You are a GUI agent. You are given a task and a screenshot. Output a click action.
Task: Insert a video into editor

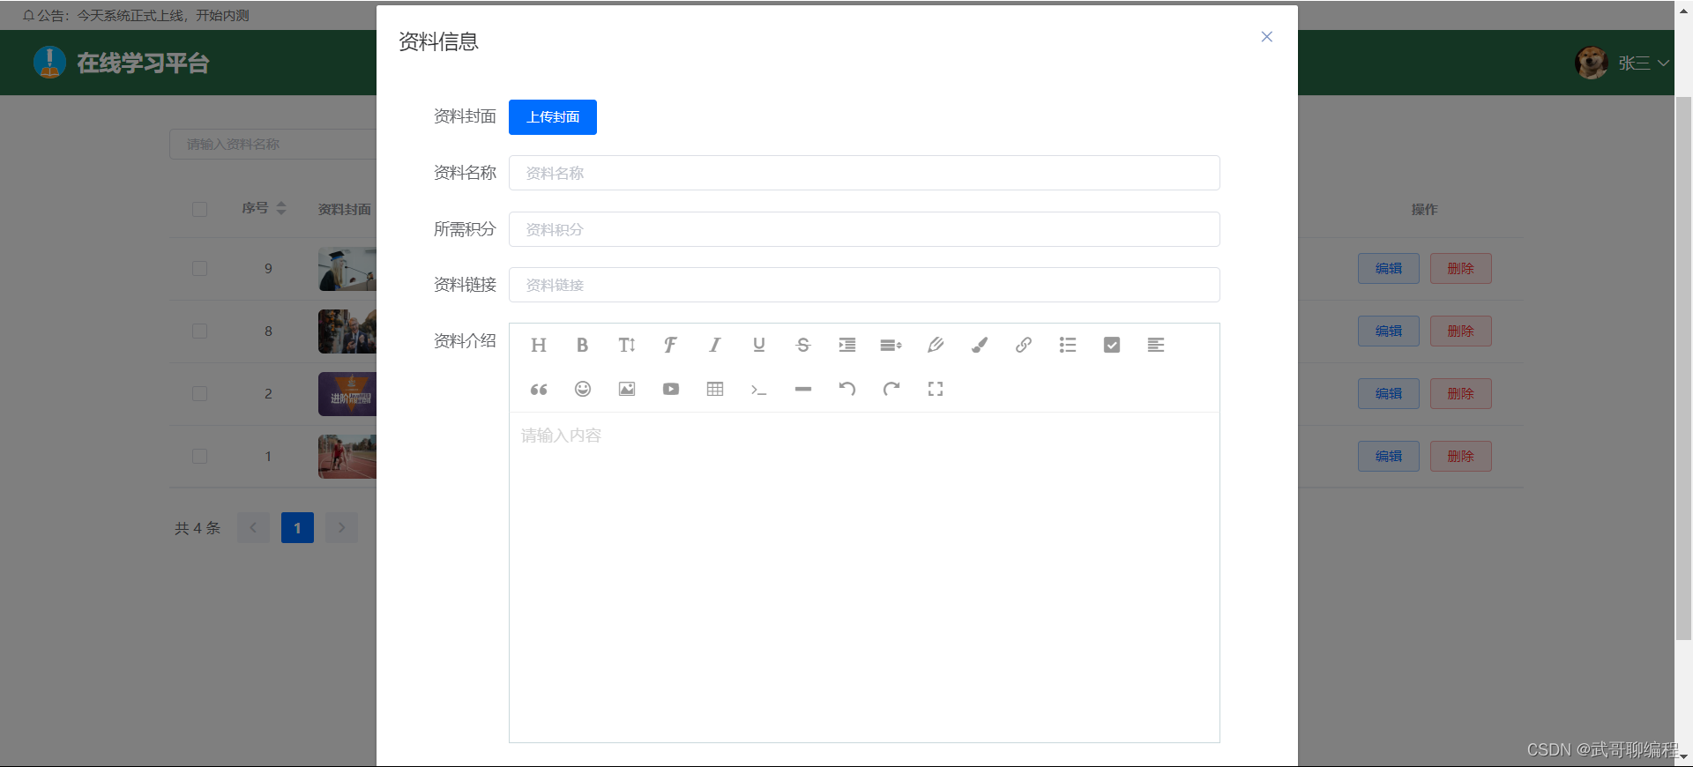coord(671,389)
